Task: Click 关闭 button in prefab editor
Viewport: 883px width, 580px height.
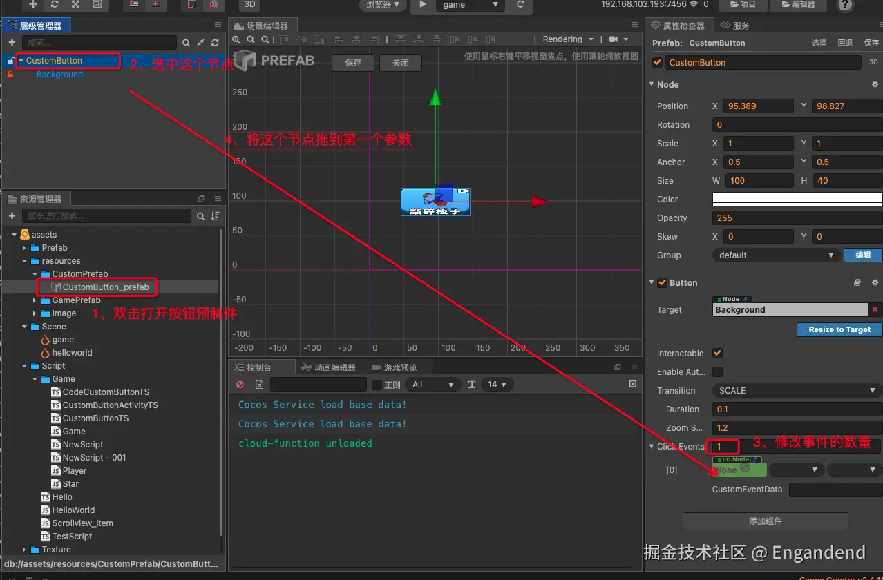Action: (401, 62)
